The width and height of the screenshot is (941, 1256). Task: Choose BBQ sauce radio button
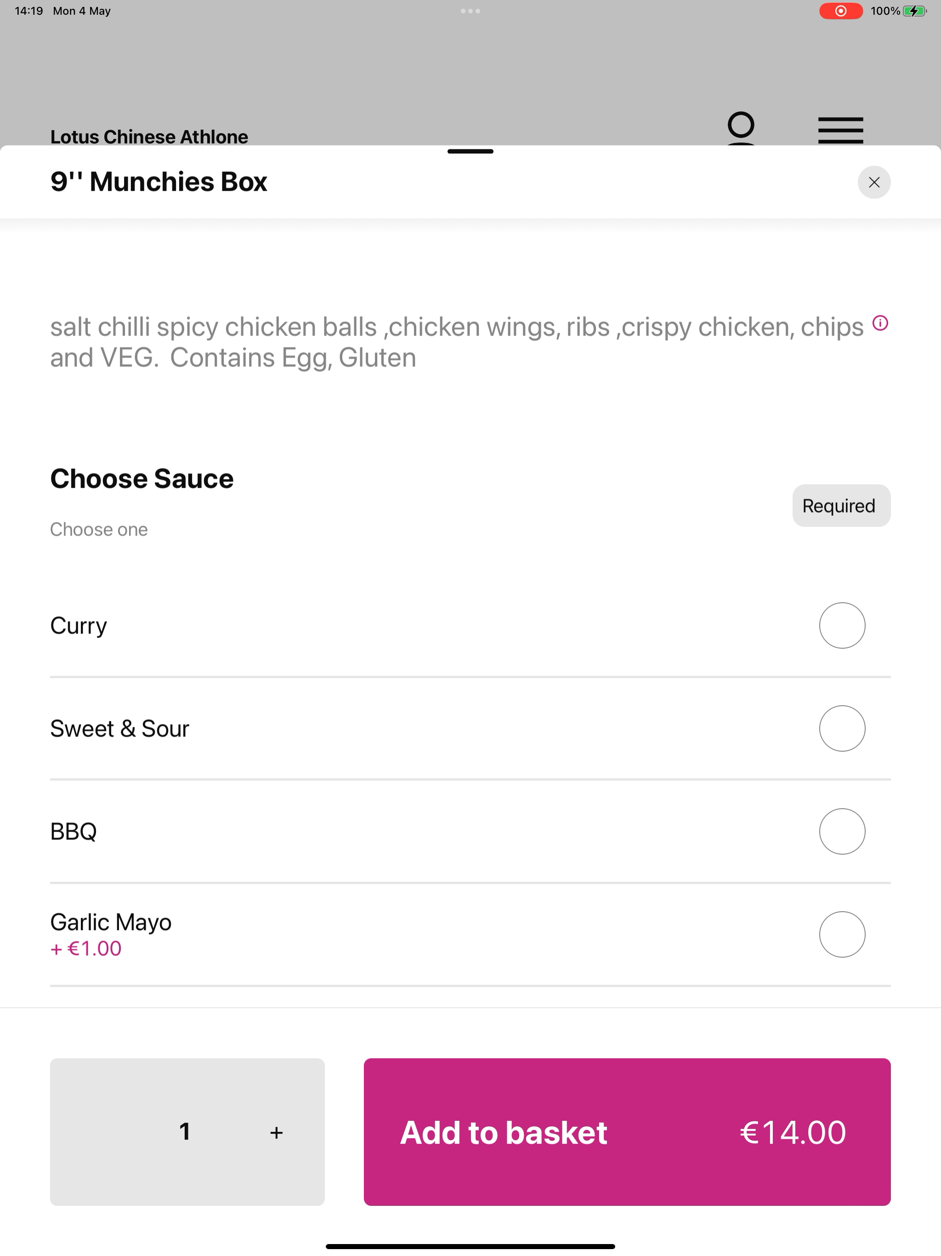tap(842, 831)
